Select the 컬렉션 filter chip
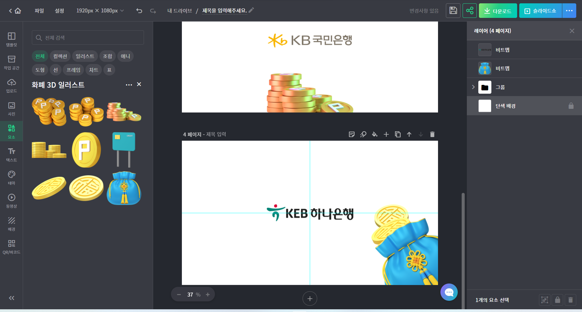Screen dimensions: 582x312 pos(60,56)
